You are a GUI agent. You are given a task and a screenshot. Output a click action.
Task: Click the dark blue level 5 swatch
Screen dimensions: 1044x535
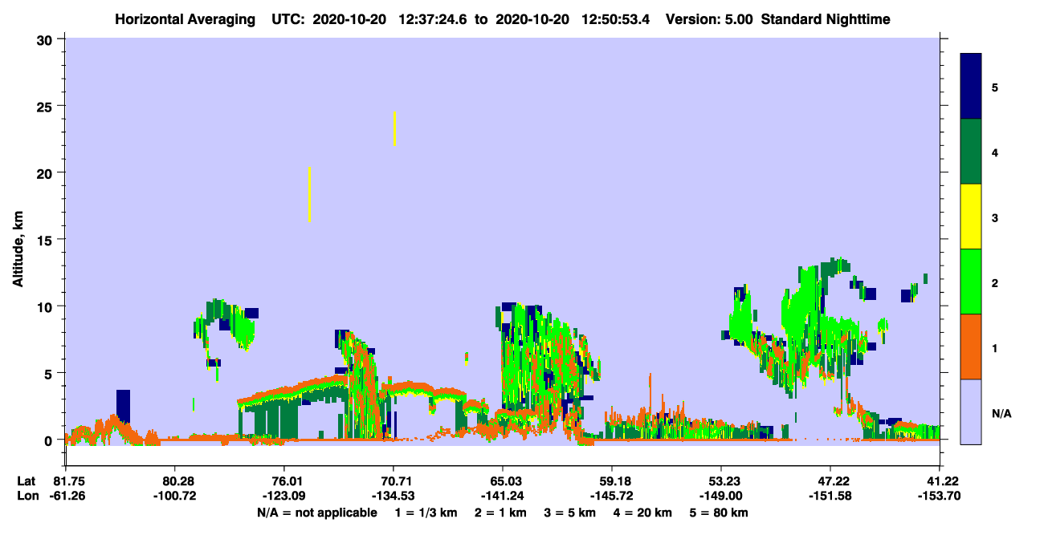click(x=971, y=87)
